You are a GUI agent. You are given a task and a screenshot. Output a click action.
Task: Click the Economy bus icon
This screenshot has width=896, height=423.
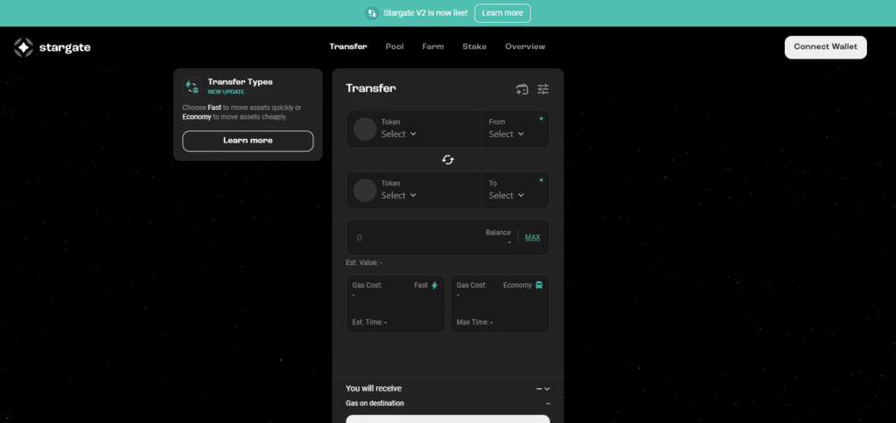pos(539,285)
